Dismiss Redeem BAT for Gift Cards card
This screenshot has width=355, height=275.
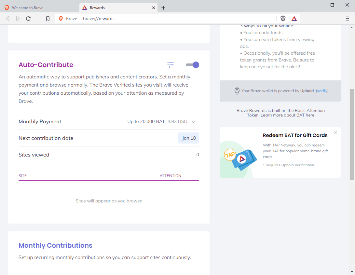tap(336, 132)
